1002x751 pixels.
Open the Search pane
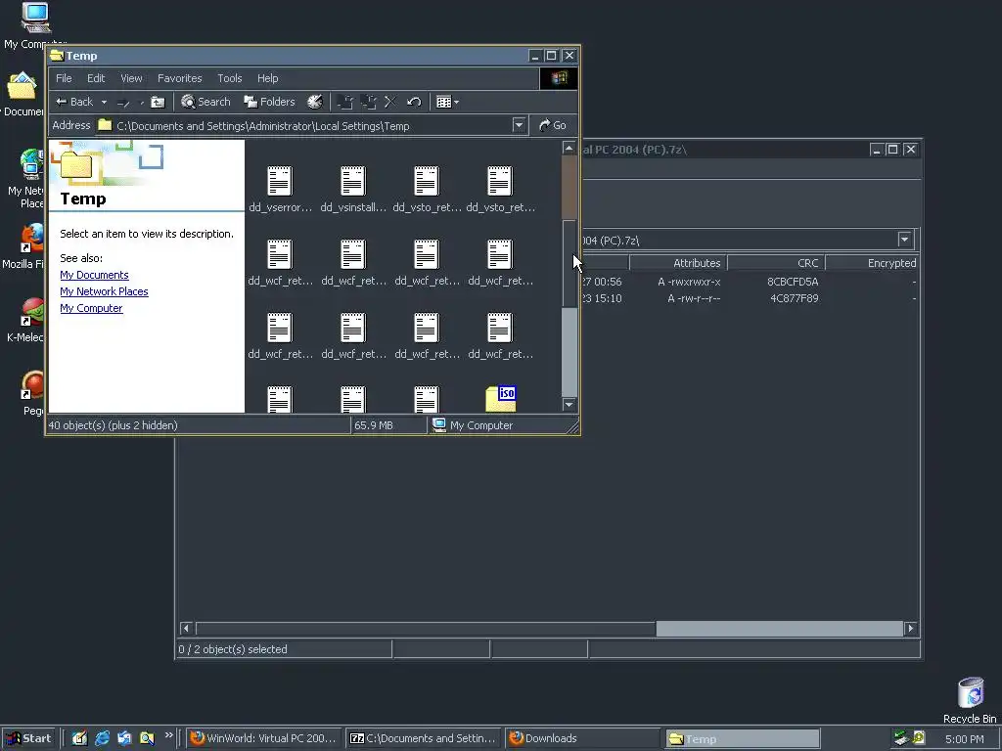205,102
